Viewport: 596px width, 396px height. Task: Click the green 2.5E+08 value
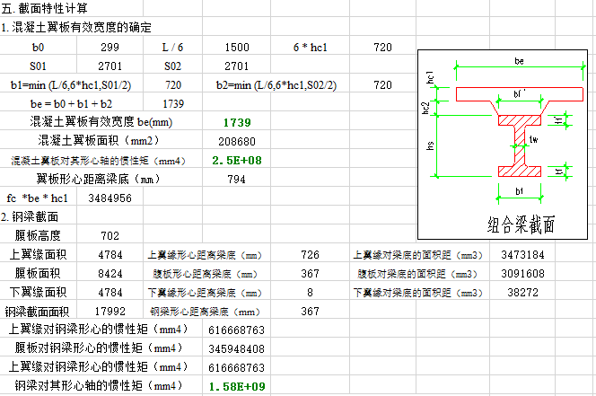(x=236, y=161)
